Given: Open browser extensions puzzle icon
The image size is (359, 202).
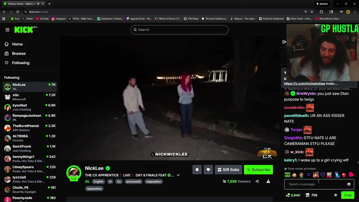Looking at the screenshot, I should pyautogui.click(x=321, y=12).
